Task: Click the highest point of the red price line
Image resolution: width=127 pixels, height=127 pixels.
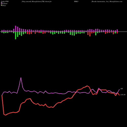Action: (87, 86)
